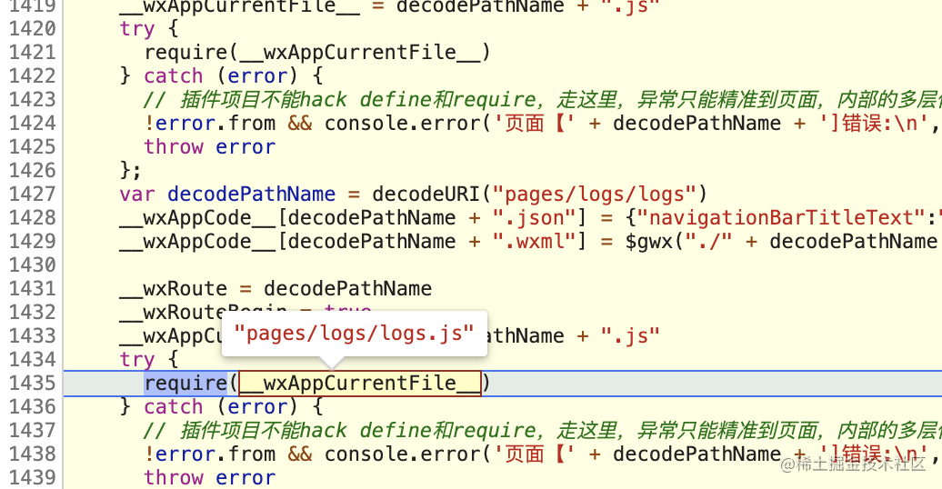Image resolution: width=942 pixels, height=489 pixels.
Task: Click the try keyword on line 1420
Action: pos(137,29)
